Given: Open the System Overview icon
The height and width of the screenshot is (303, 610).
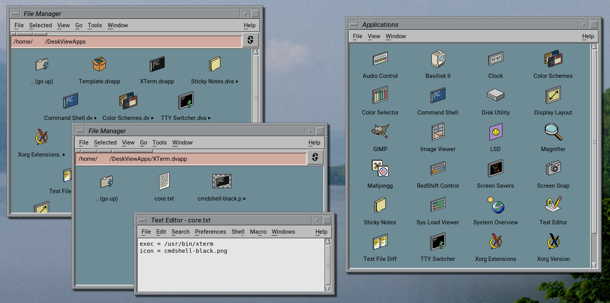Looking at the screenshot, I should (495, 205).
